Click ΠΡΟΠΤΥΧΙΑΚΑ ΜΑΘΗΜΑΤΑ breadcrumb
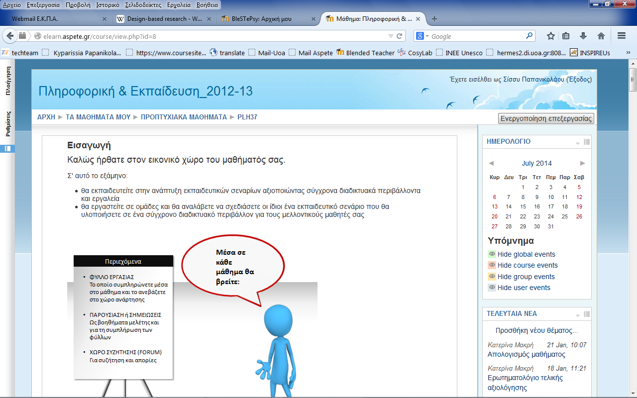Image resolution: width=637 pixels, height=398 pixels. [184, 117]
